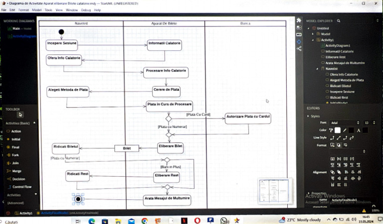The image size is (383, 224).
Task: Collapse the Activities (Basic) toolbox group
Action: pyautogui.click(x=34, y=123)
